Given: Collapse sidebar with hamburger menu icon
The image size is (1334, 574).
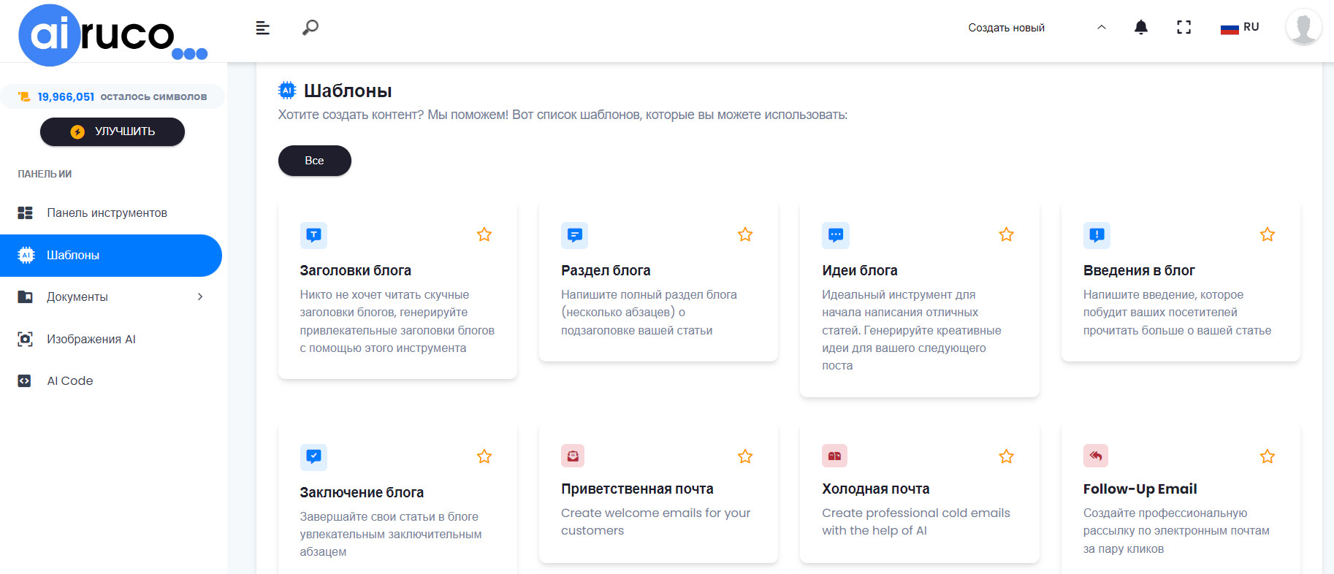Looking at the screenshot, I should pos(263,28).
